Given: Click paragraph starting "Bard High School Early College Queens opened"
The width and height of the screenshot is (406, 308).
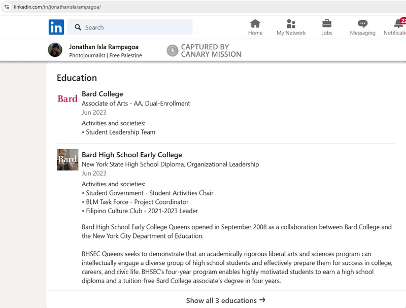Looking at the screenshot, I should click(x=236, y=231).
